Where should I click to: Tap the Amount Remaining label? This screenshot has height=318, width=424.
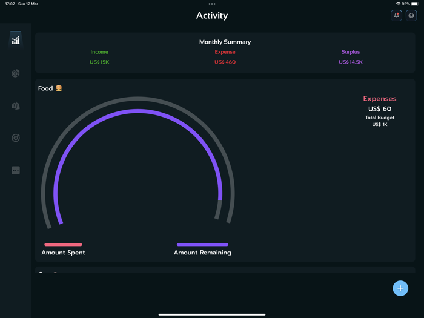(x=202, y=253)
